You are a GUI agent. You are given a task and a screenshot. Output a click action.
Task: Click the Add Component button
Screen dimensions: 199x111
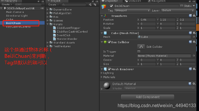coord(148,97)
